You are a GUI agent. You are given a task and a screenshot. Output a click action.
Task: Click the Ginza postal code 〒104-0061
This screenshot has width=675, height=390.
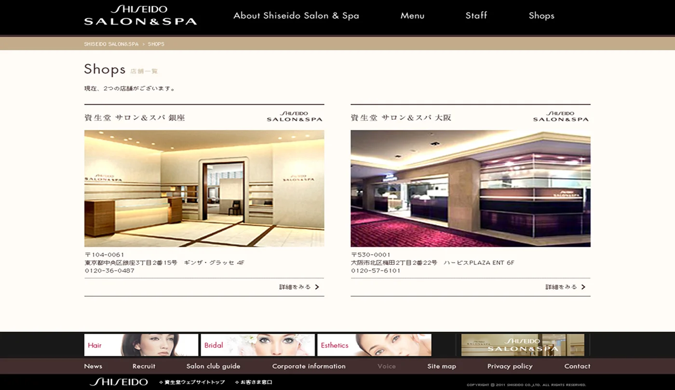tap(104, 255)
